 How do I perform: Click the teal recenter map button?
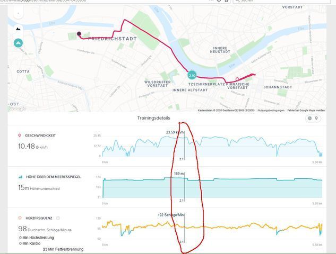18,43
